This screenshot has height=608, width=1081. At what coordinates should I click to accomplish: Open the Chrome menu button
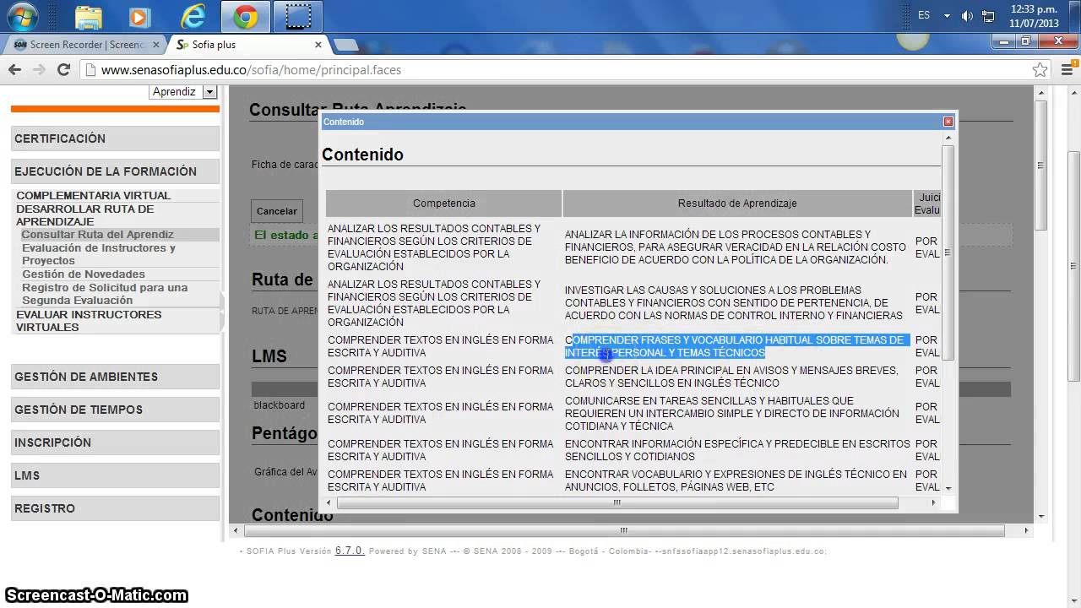pos(1066,70)
